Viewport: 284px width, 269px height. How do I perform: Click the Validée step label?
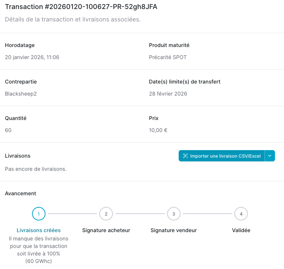click(241, 230)
